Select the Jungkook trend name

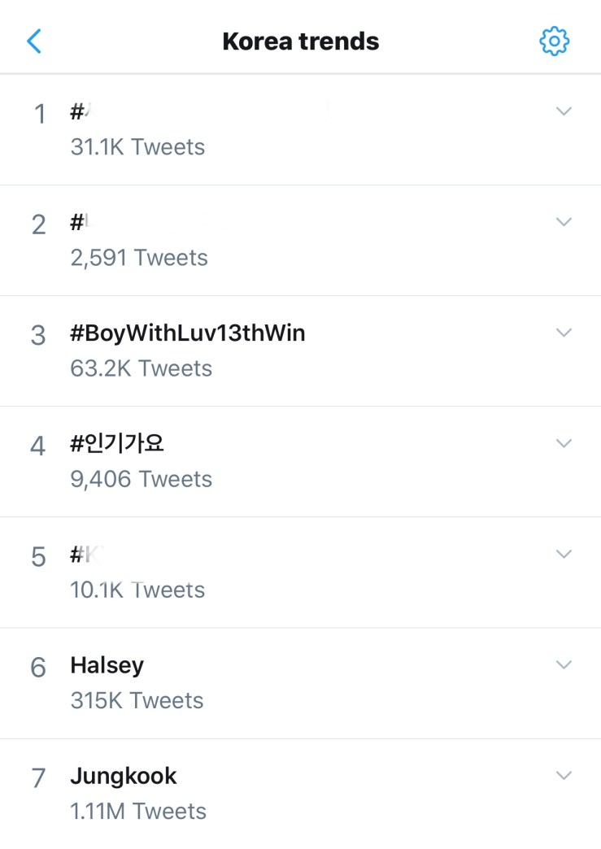(124, 776)
